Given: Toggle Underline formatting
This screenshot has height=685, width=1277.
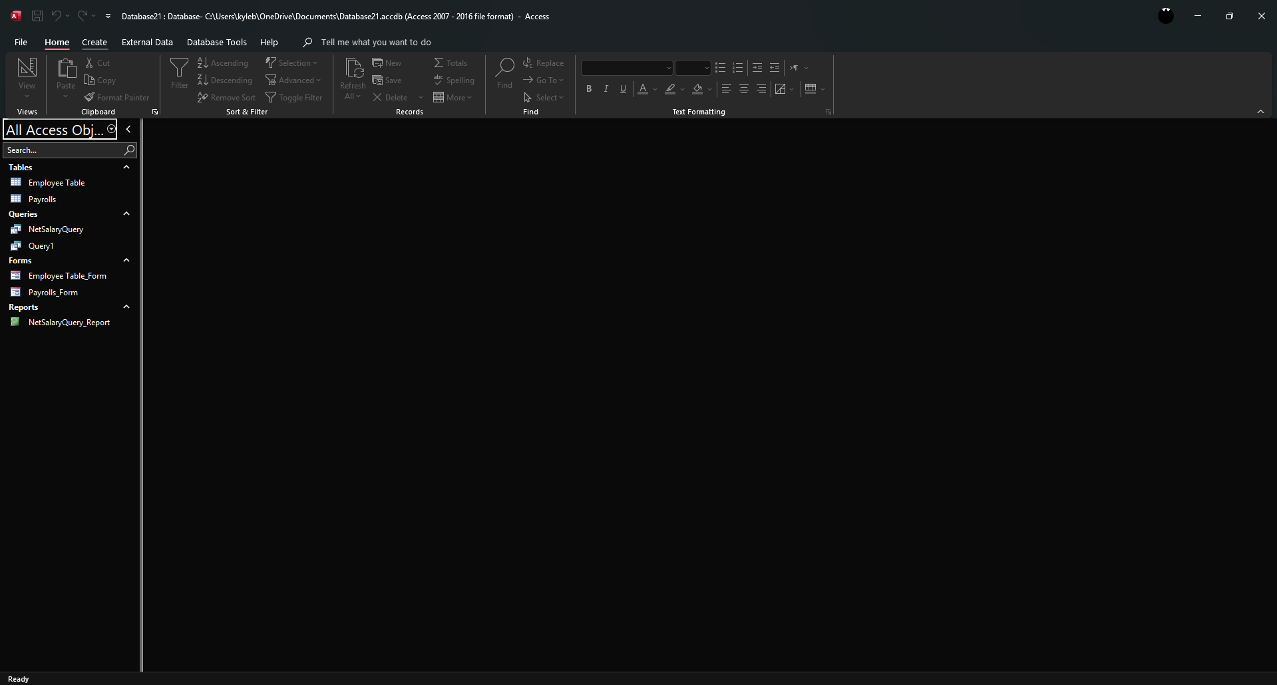Looking at the screenshot, I should click(623, 88).
